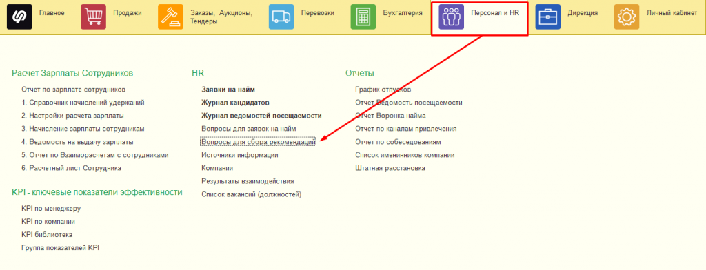This screenshot has height=270, width=706.
Task: Open the Личный кабинет section label
Action: click(x=672, y=13)
